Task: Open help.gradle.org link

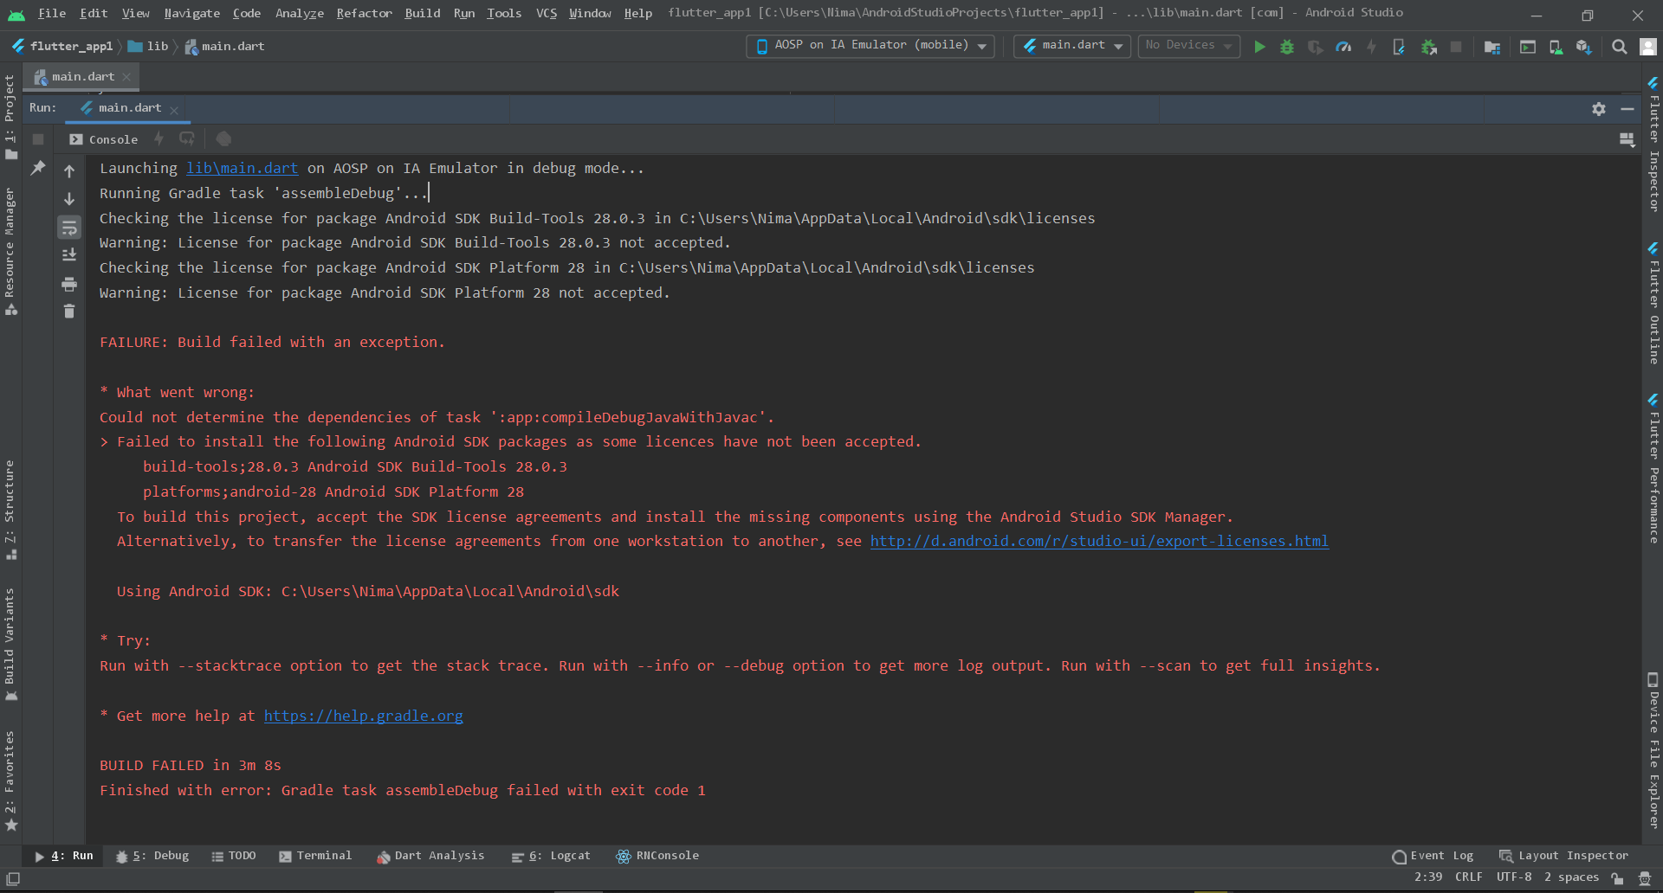Action: pyautogui.click(x=363, y=716)
